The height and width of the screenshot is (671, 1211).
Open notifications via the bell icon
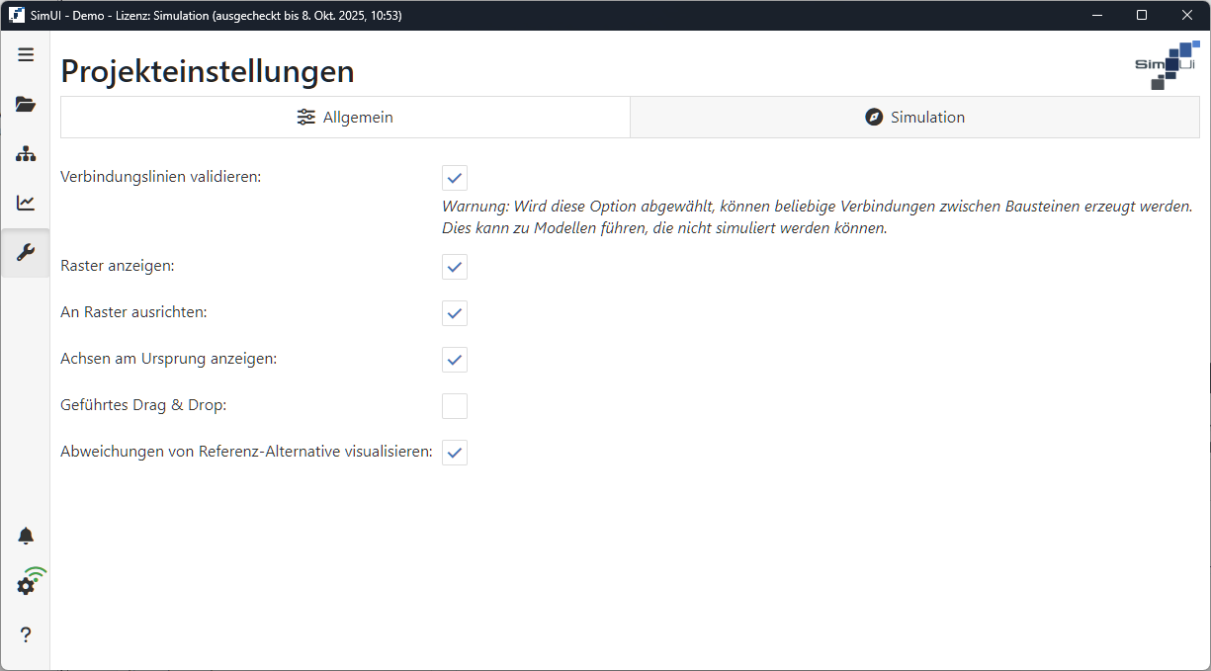[25, 535]
